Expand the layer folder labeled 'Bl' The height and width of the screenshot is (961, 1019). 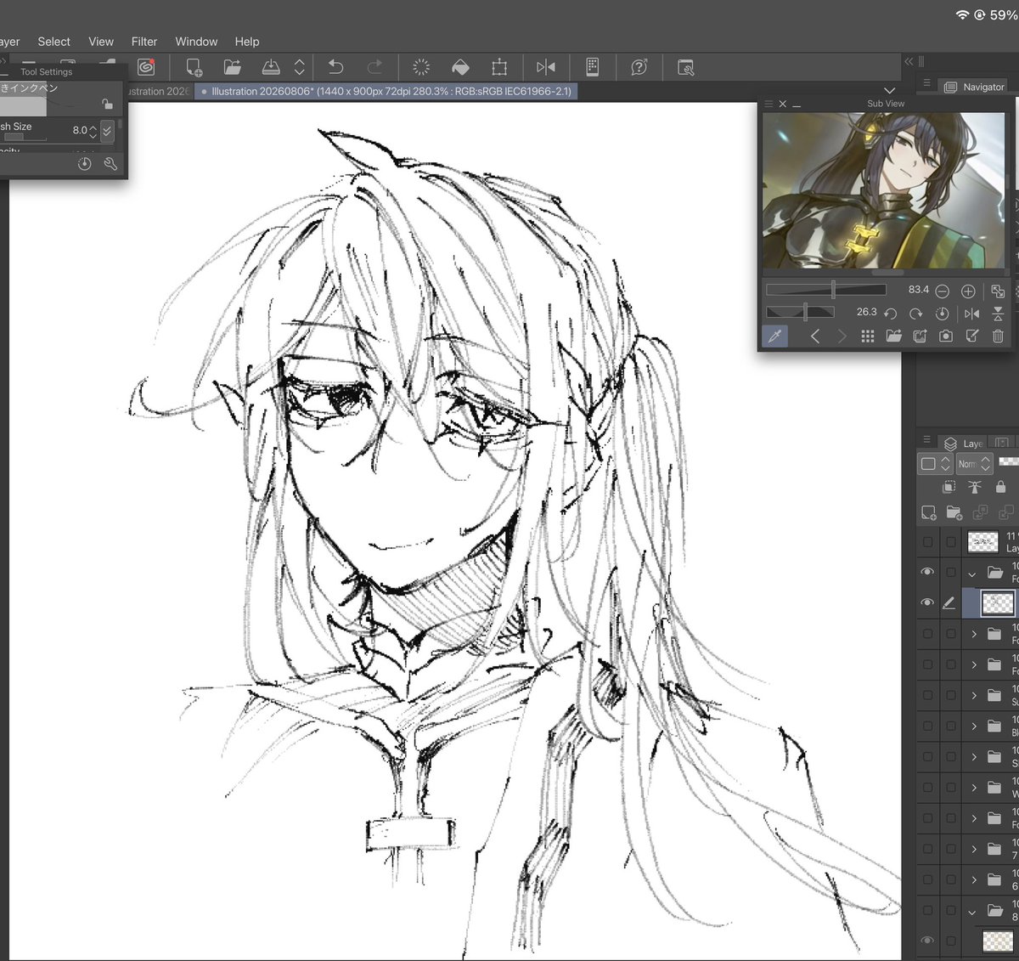point(974,726)
